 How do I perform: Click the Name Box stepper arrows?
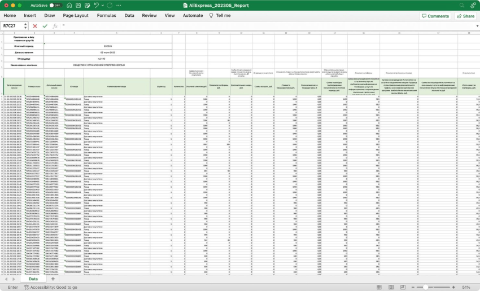25,26
